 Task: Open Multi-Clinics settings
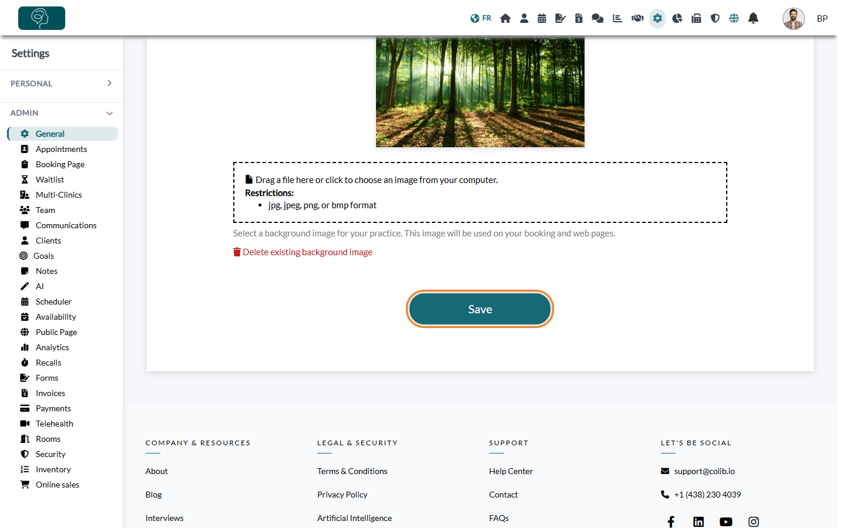59,195
